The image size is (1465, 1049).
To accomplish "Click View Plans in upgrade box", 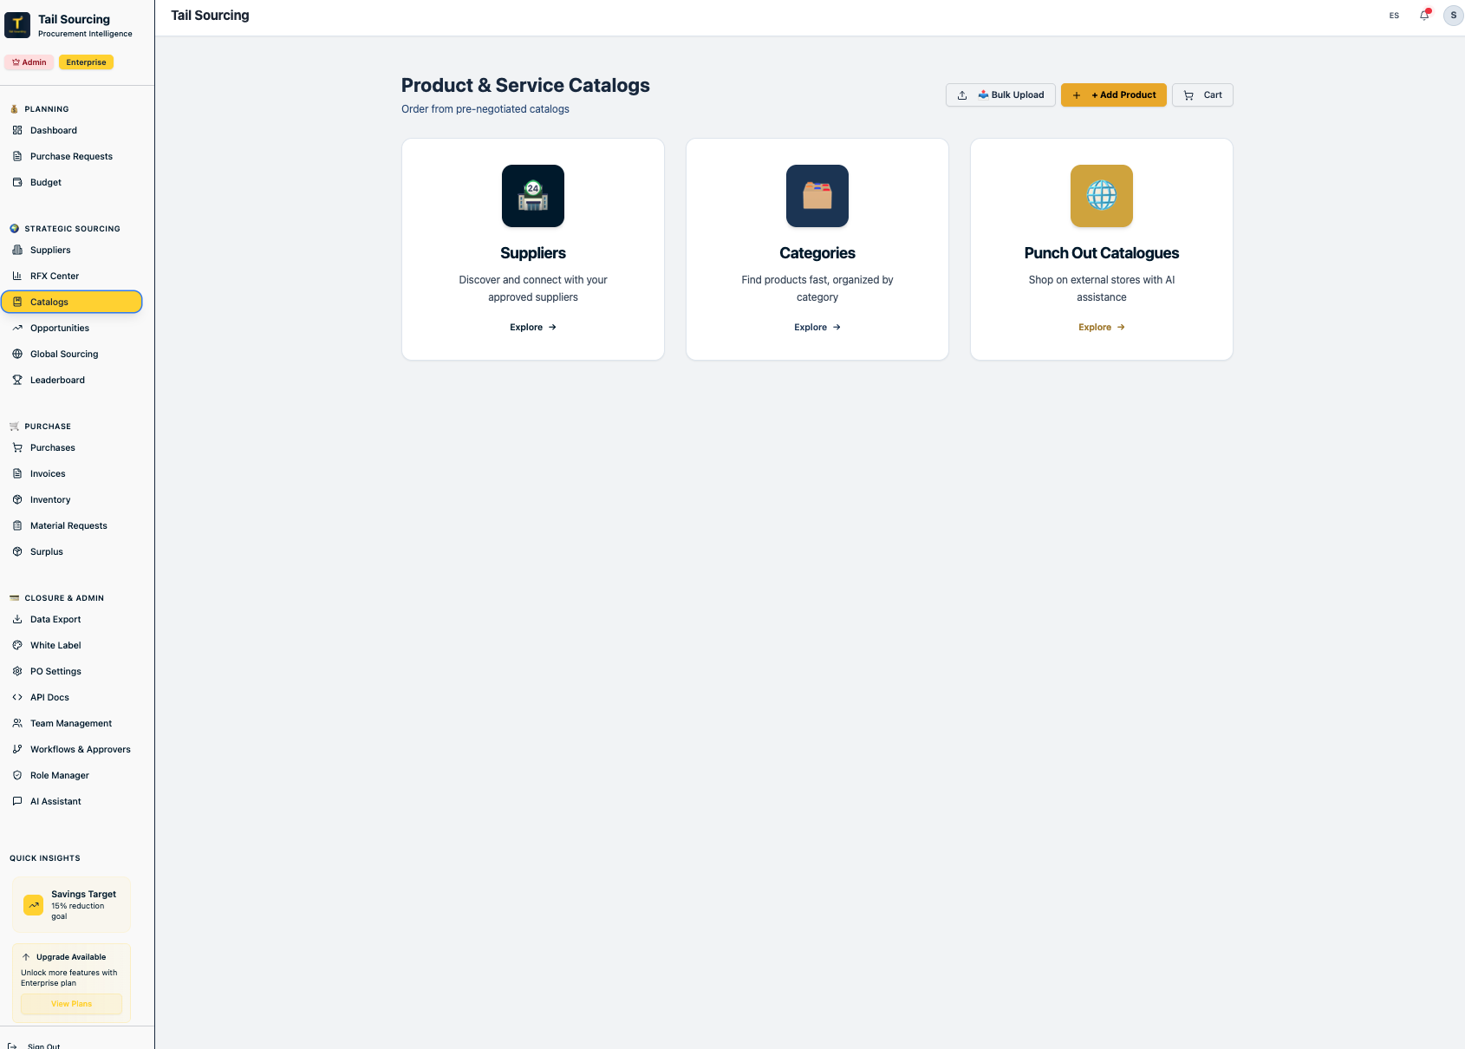I will point(71,1004).
